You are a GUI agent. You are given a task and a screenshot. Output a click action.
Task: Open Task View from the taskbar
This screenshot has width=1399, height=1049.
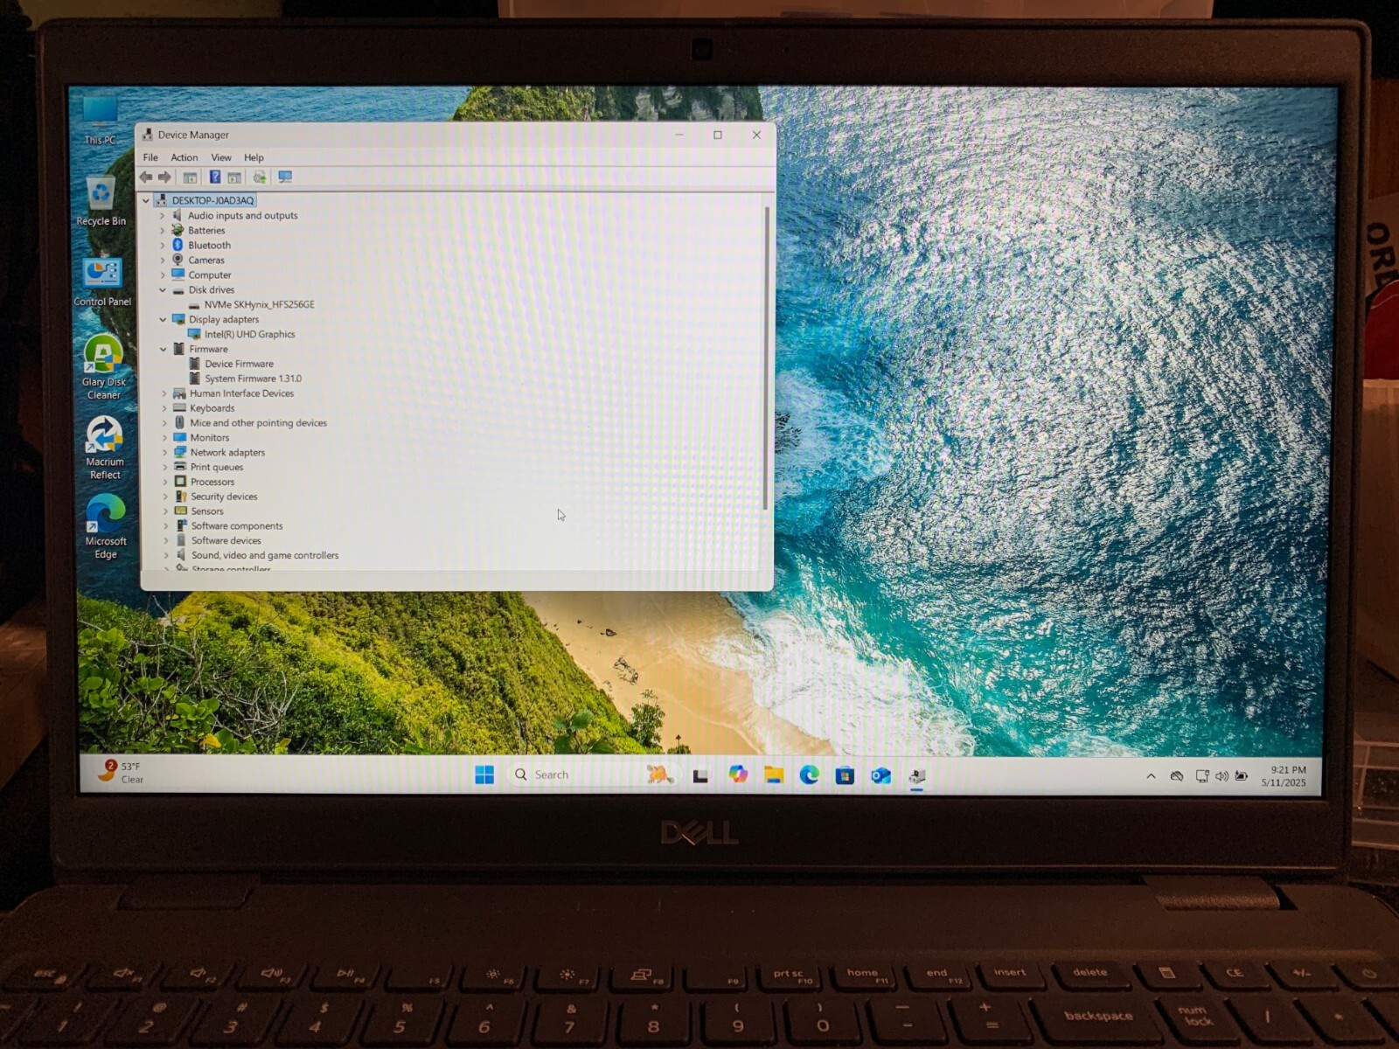tap(700, 775)
